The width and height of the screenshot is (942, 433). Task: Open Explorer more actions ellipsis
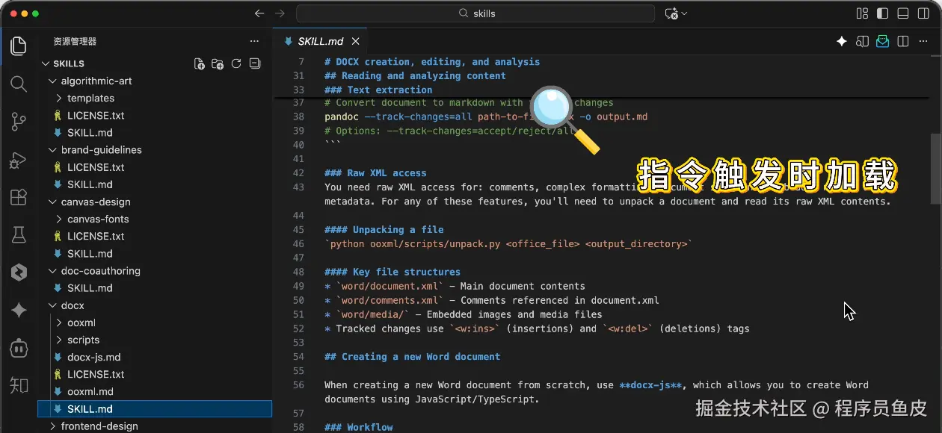coord(254,42)
